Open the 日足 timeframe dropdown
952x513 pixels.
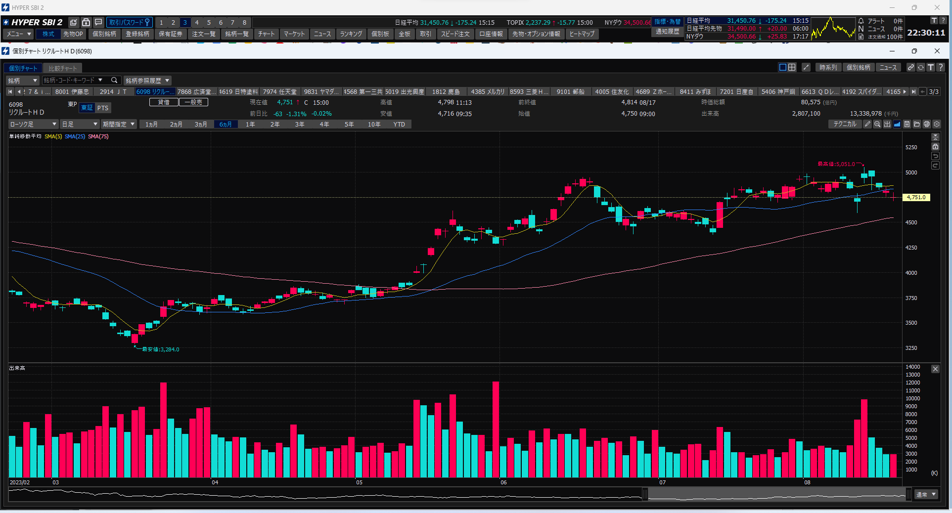tap(79, 124)
